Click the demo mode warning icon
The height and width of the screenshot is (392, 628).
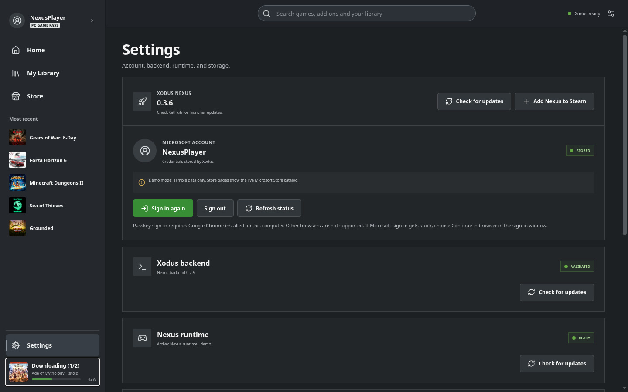(x=142, y=182)
